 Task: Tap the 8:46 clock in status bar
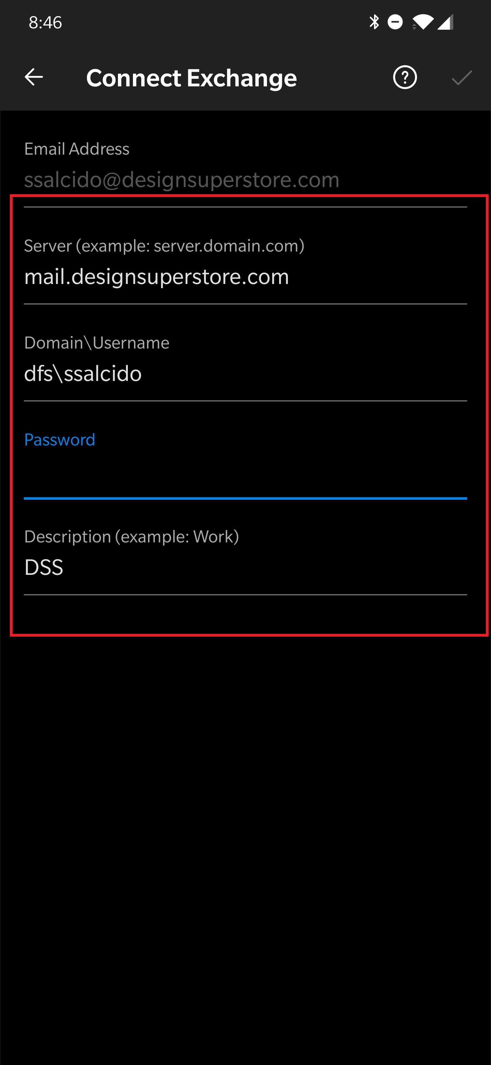(45, 22)
